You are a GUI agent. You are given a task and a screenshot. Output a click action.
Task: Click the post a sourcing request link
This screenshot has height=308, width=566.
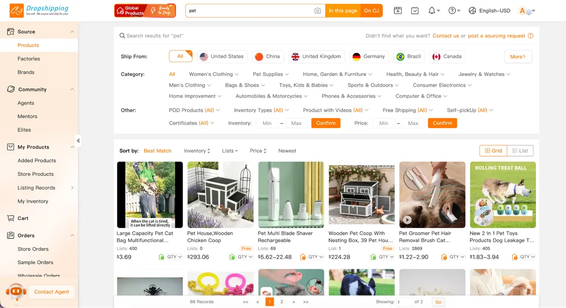point(496,36)
